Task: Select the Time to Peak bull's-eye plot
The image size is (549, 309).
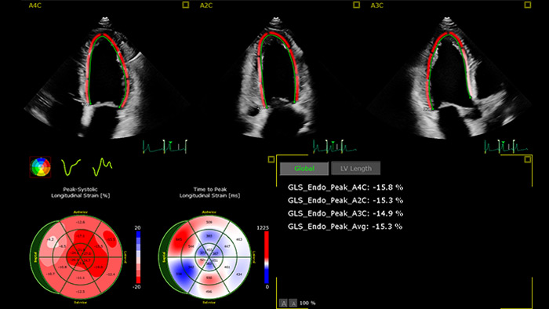Action: pos(205,257)
